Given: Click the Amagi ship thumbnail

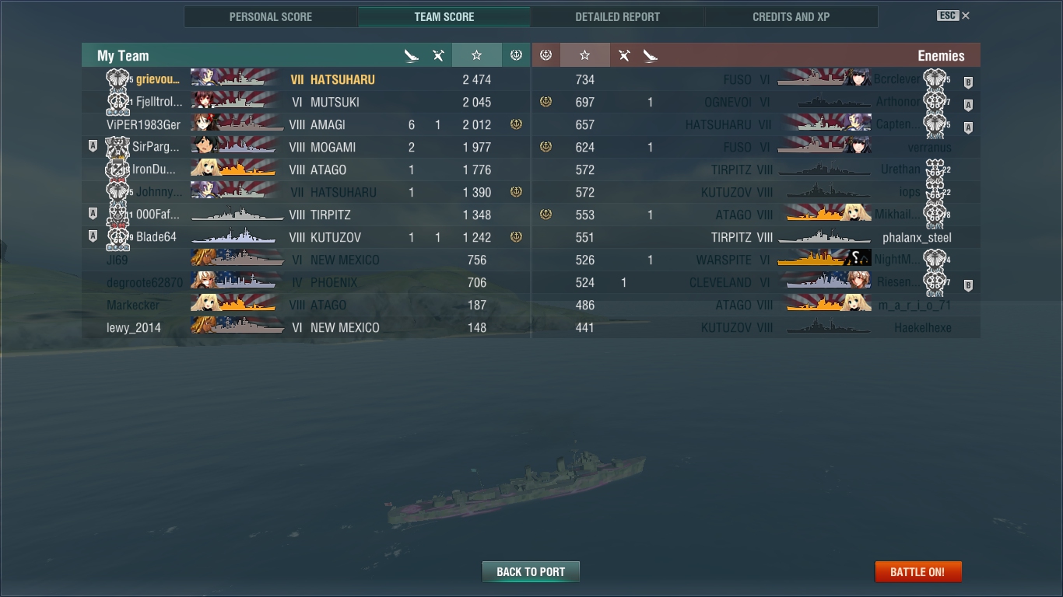Looking at the screenshot, I should [237, 124].
